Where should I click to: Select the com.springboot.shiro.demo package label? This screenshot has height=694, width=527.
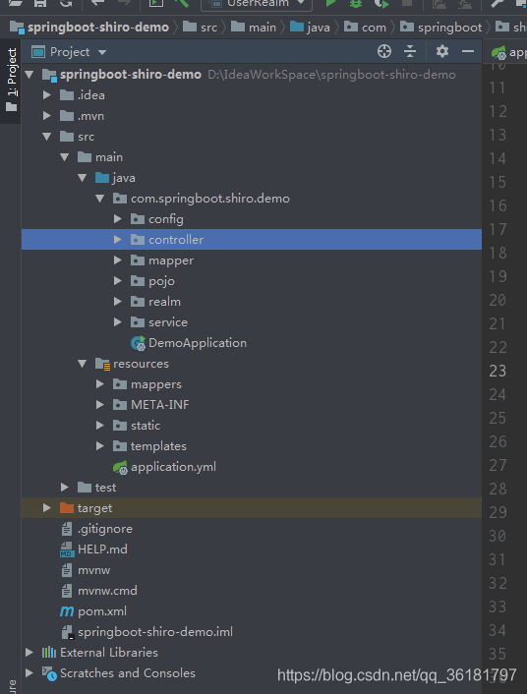pos(209,199)
